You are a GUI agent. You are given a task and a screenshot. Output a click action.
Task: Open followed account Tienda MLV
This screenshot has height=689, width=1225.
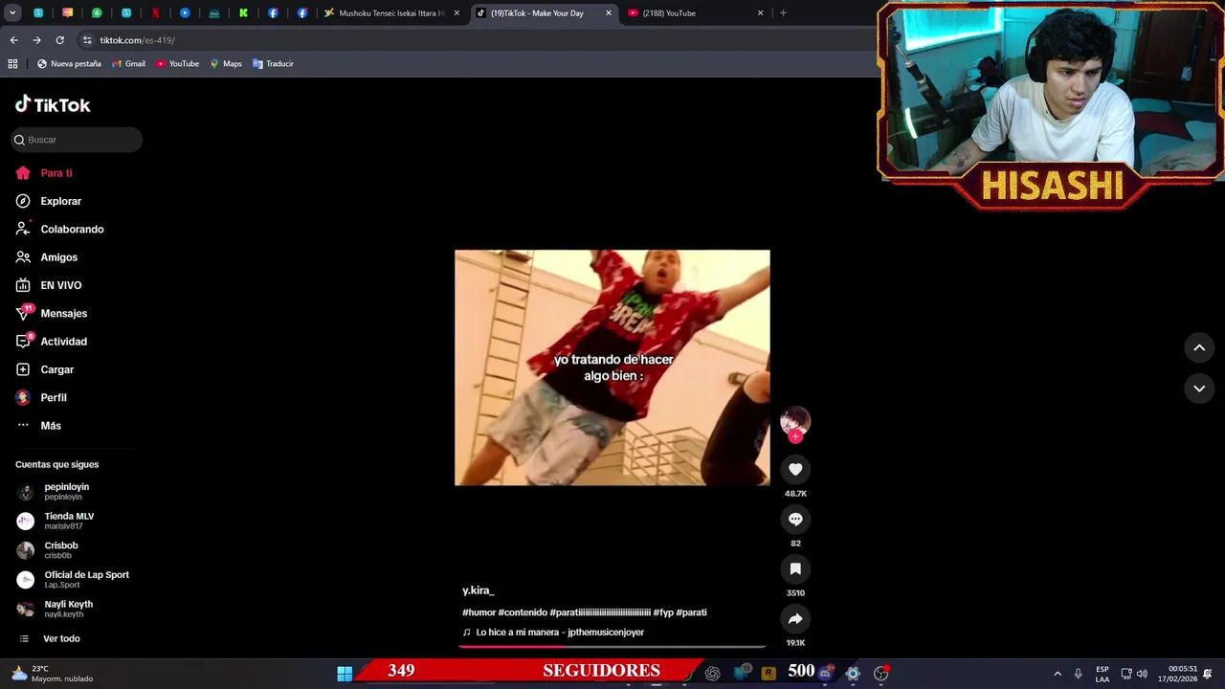click(x=56, y=521)
